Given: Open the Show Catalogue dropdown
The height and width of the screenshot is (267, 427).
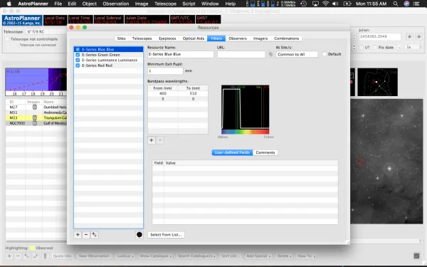Looking at the screenshot, I should click(x=155, y=256).
